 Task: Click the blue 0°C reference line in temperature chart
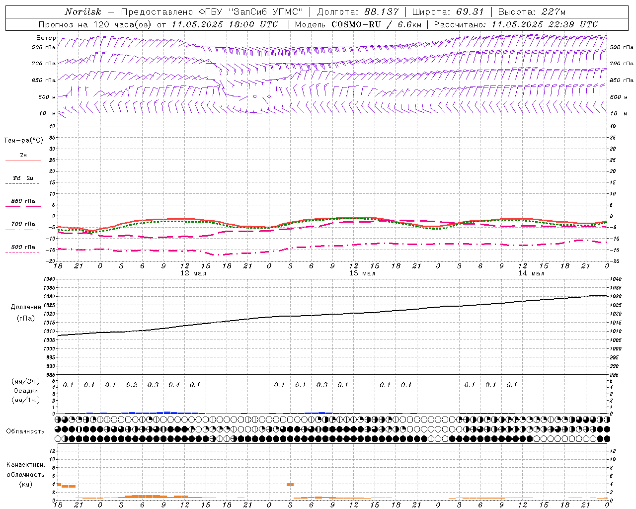pyautogui.click(x=333, y=216)
